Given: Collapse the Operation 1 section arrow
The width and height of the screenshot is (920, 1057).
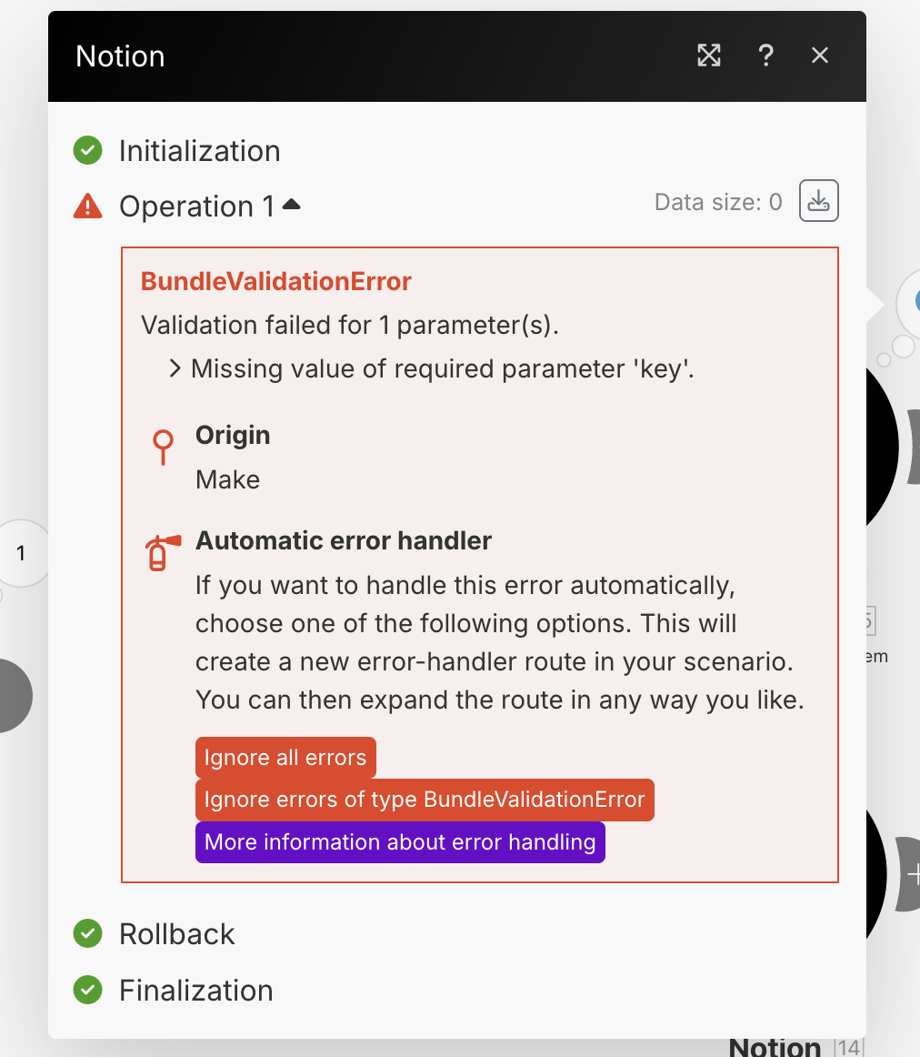Looking at the screenshot, I should pos(291,205).
